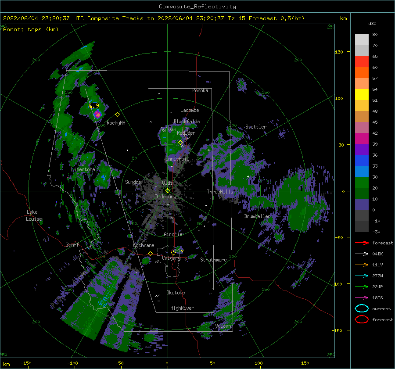395x369 pixels.
Task: Click the Airdrie city label
Action: pos(173,234)
